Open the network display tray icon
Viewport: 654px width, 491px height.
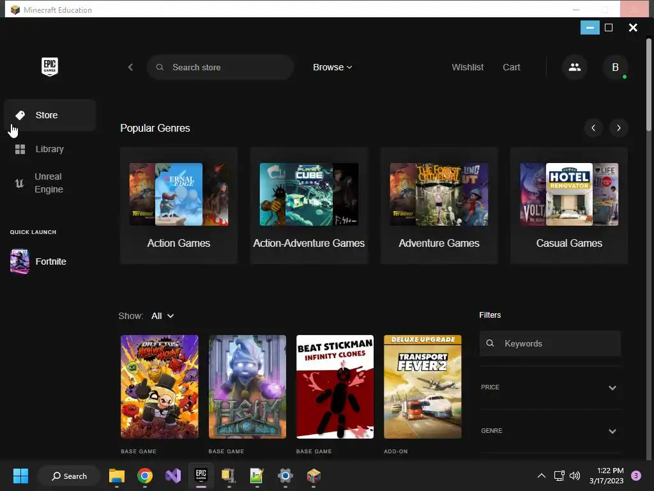pyautogui.click(x=559, y=476)
